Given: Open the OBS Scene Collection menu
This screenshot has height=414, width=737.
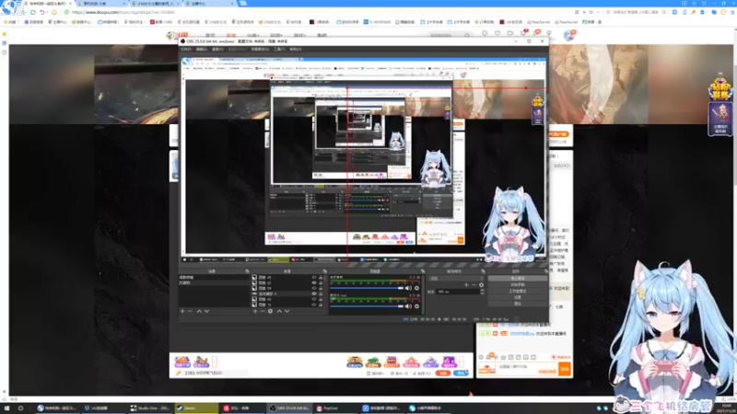Looking at the screenshot, I should (x=260, y=50).
